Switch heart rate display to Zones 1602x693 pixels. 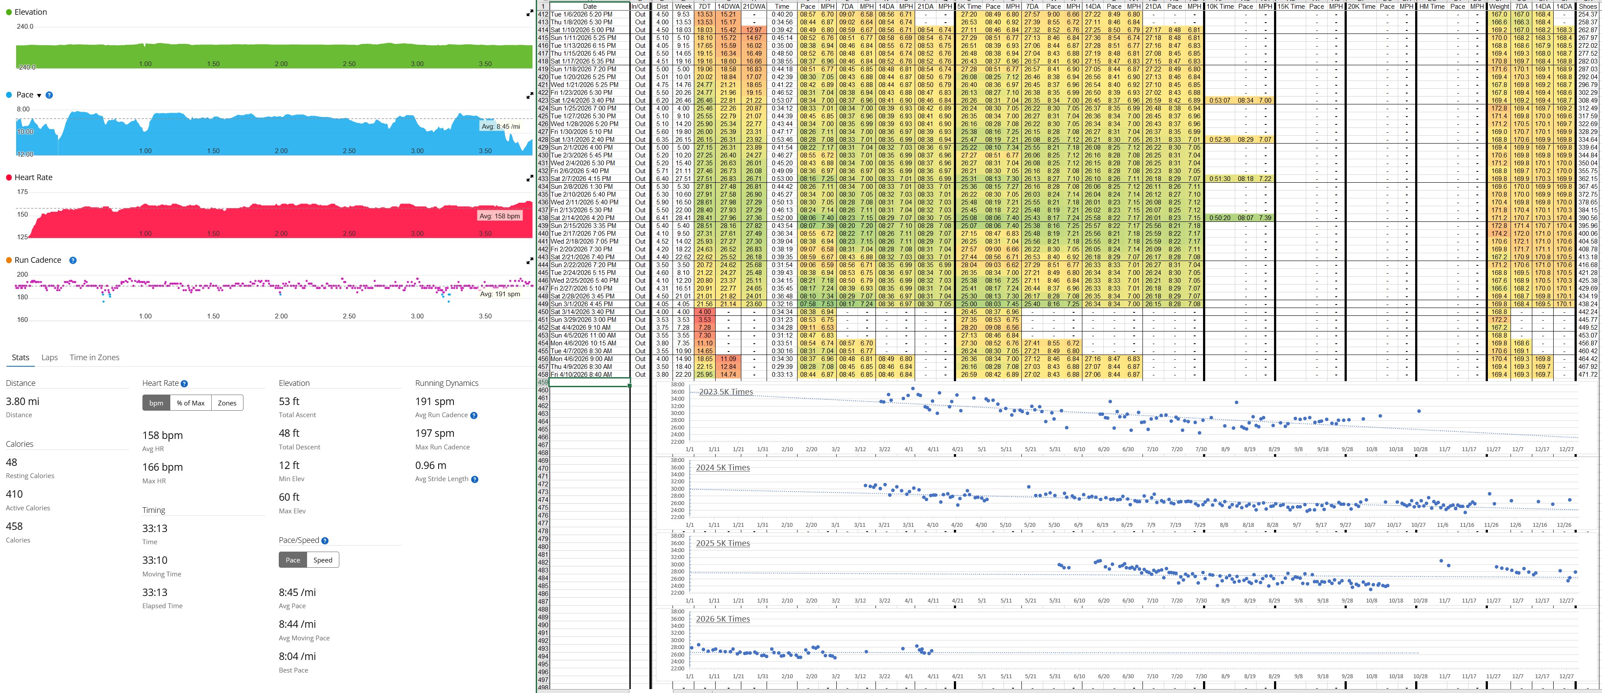click(227, 403)
